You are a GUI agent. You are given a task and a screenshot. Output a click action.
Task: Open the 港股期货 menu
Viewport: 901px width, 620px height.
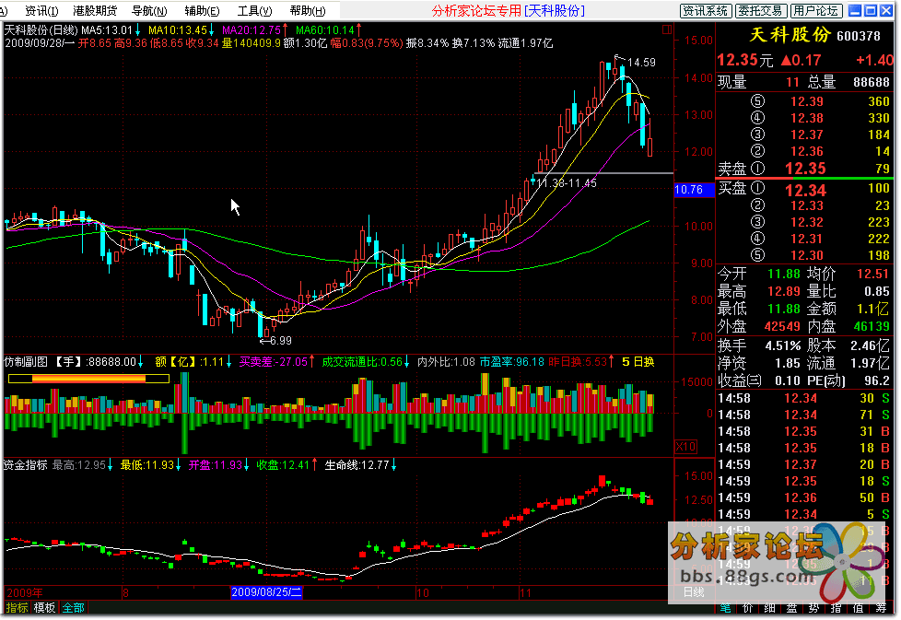click(95, 10)
